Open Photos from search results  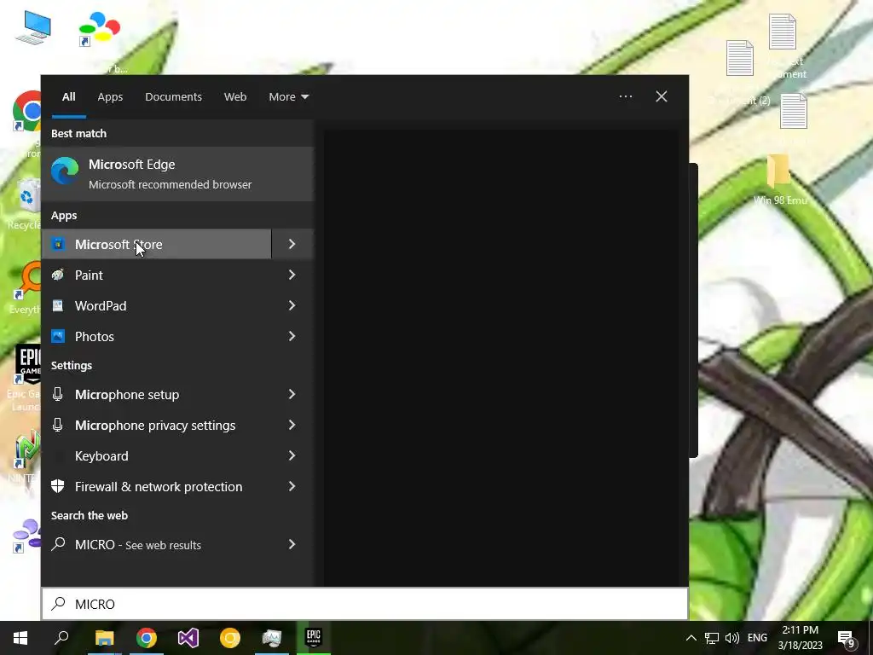point(157,336)
